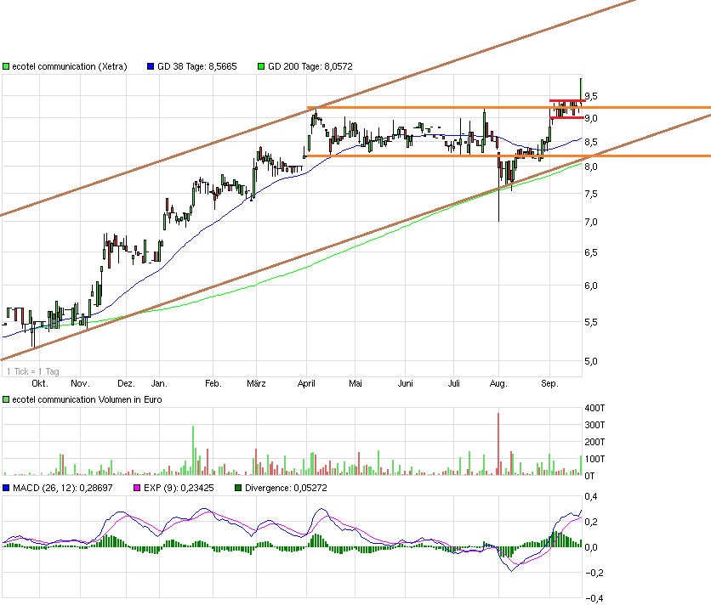Click the 'Feb.' month label

click(x=213, y=384)
